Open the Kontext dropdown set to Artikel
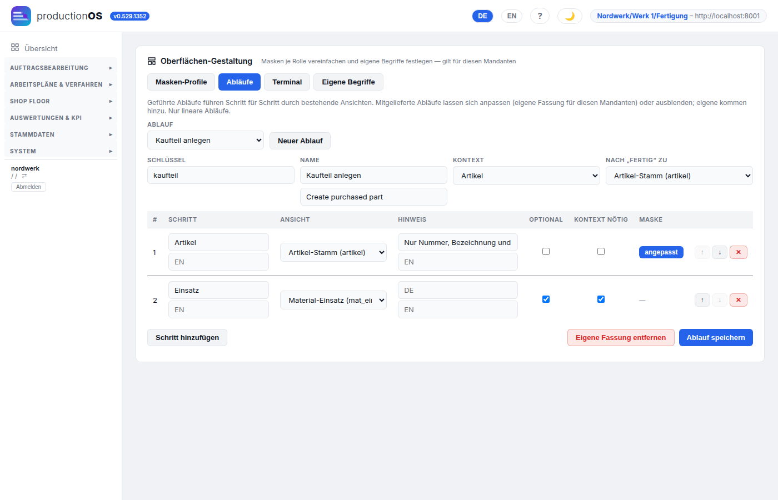Screen dimensions: 778x500 point(526,176)
